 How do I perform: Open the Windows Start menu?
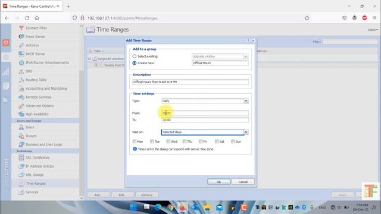click(x=133, y=207)
